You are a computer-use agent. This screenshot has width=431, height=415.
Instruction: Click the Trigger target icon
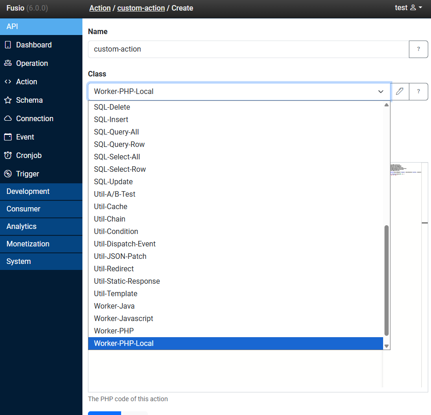point(8,174)
